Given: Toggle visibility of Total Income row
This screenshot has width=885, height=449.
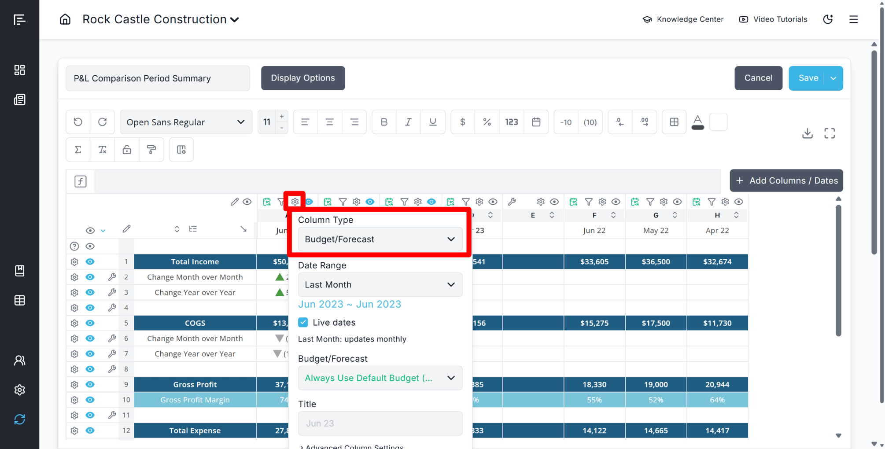Looking at the screenshot, I should click(90, 261).
